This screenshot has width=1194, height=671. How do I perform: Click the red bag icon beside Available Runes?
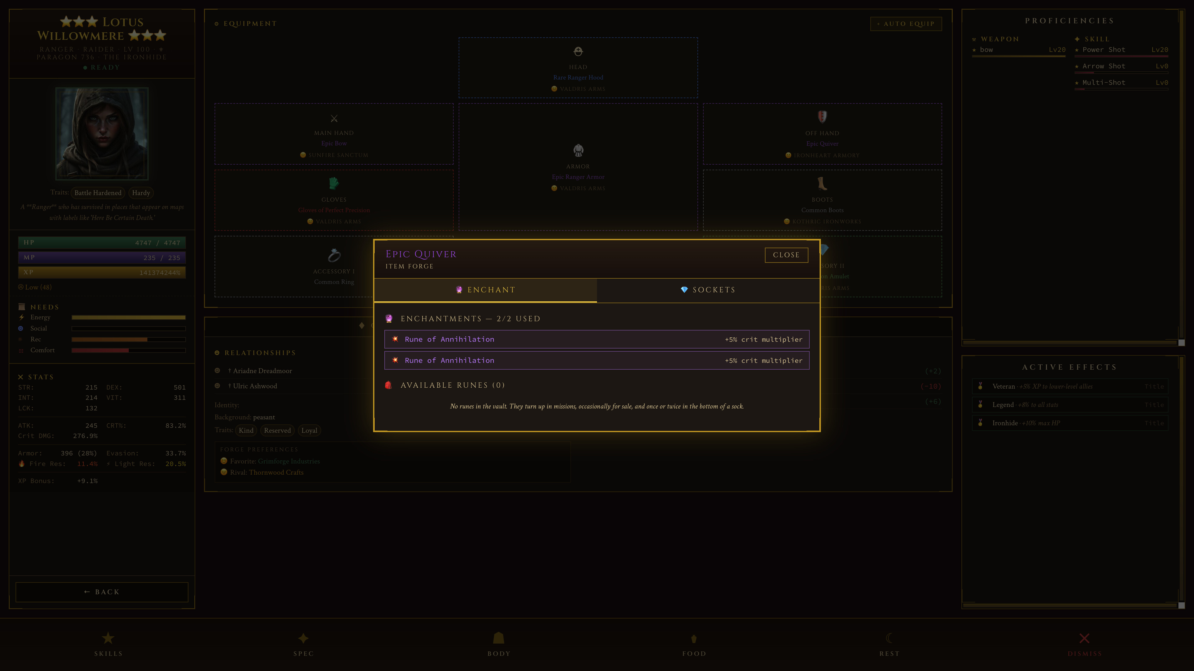[388, 385]
